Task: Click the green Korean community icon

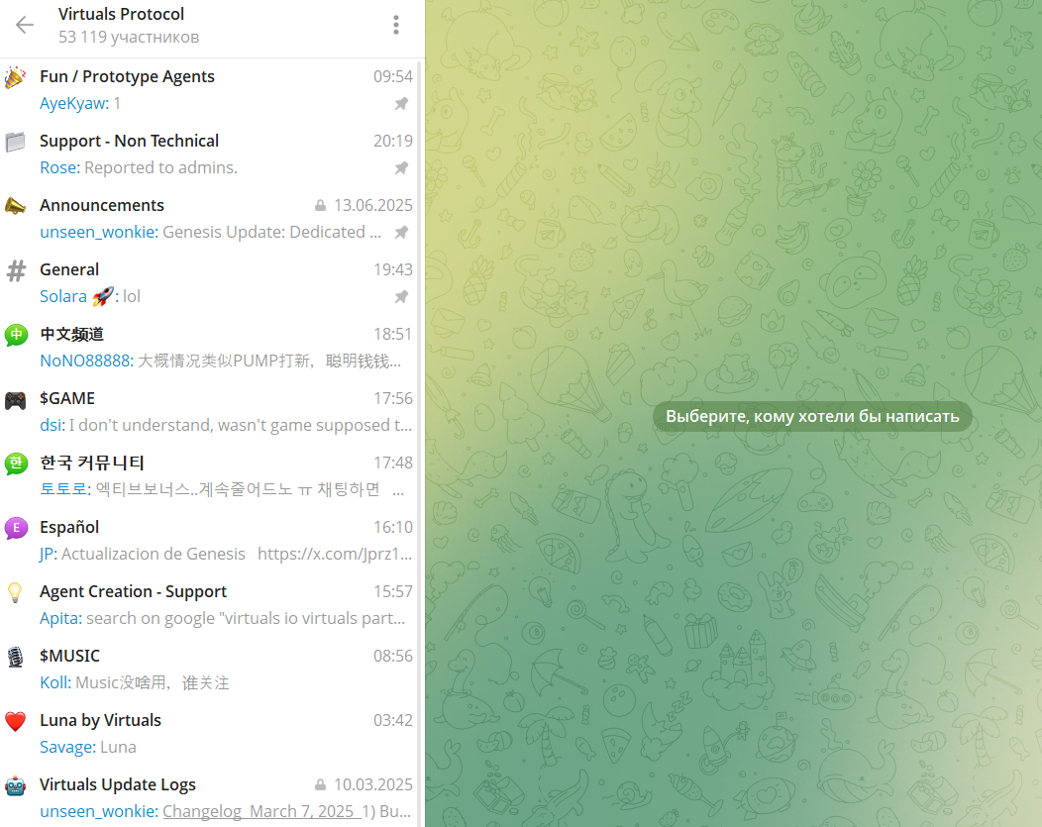Action: point(15,464)
